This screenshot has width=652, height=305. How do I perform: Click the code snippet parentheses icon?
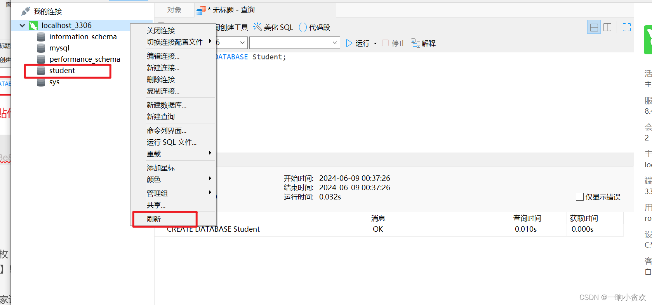point(303,27)
